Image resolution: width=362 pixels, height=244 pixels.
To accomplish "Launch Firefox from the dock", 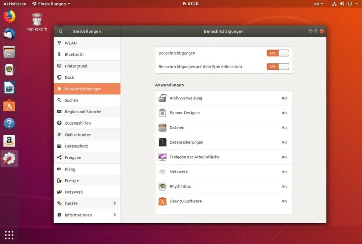I will (9, 17).
